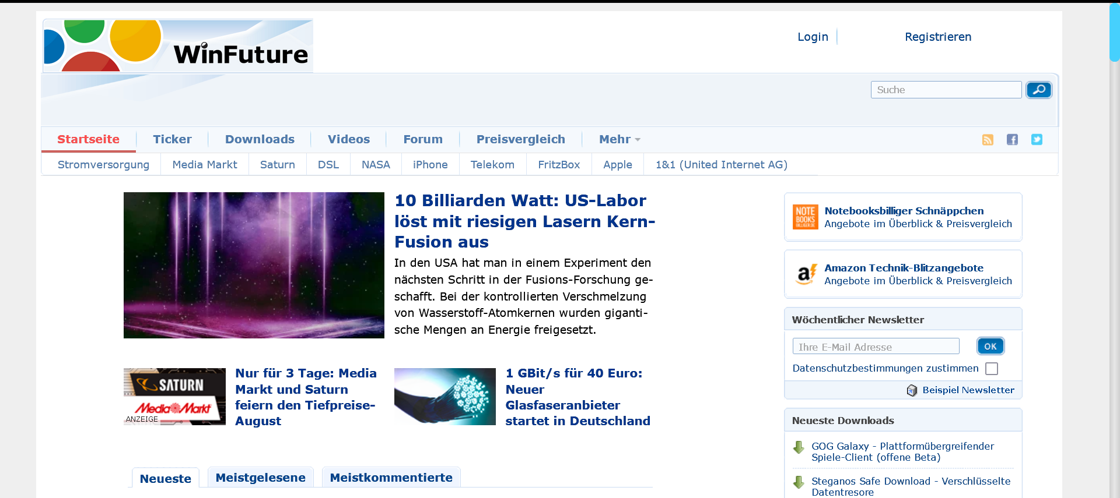Open the Downloads menu item
1120x498 pixels.
[260, 140]
